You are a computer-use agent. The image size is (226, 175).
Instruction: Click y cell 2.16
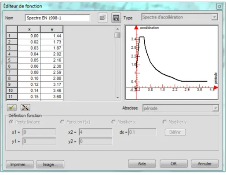52,60
